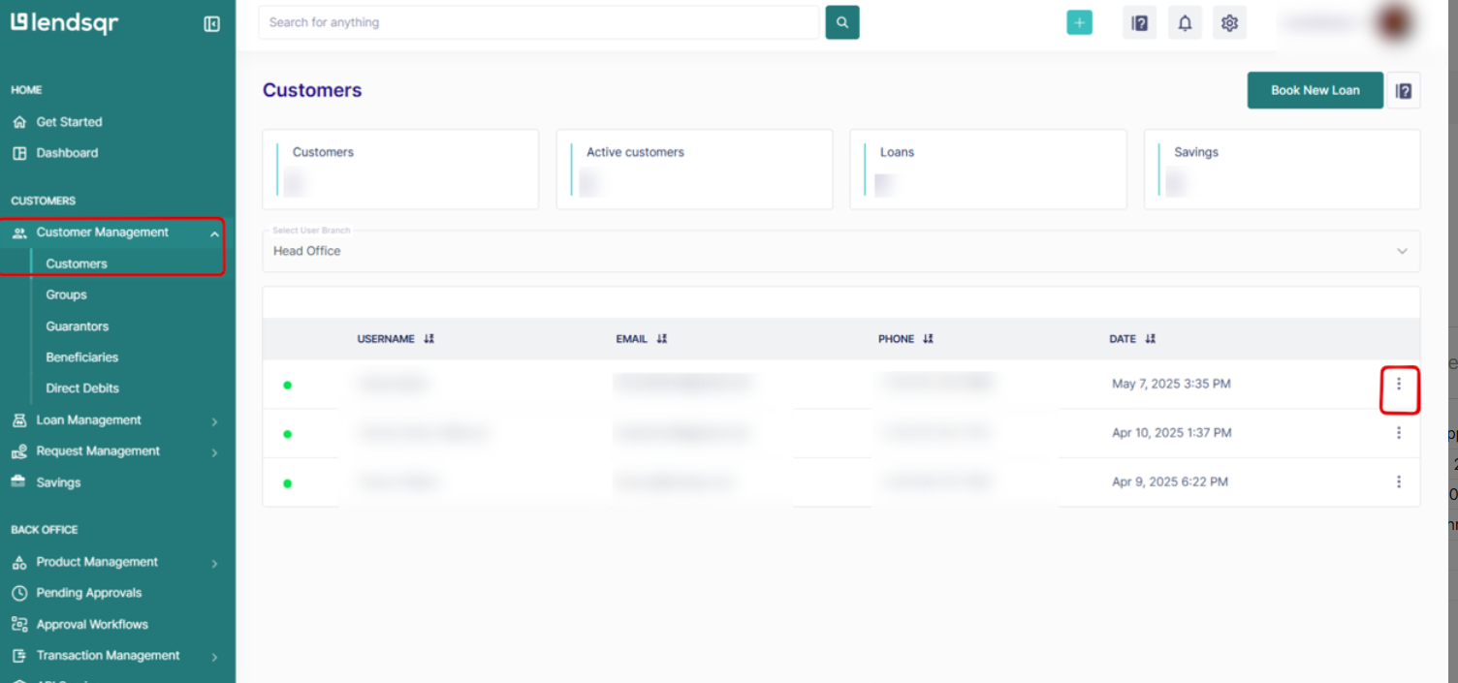
Task: Open actions menu for Apr 10, 2025 customer
Action: tap(1398, 433)
